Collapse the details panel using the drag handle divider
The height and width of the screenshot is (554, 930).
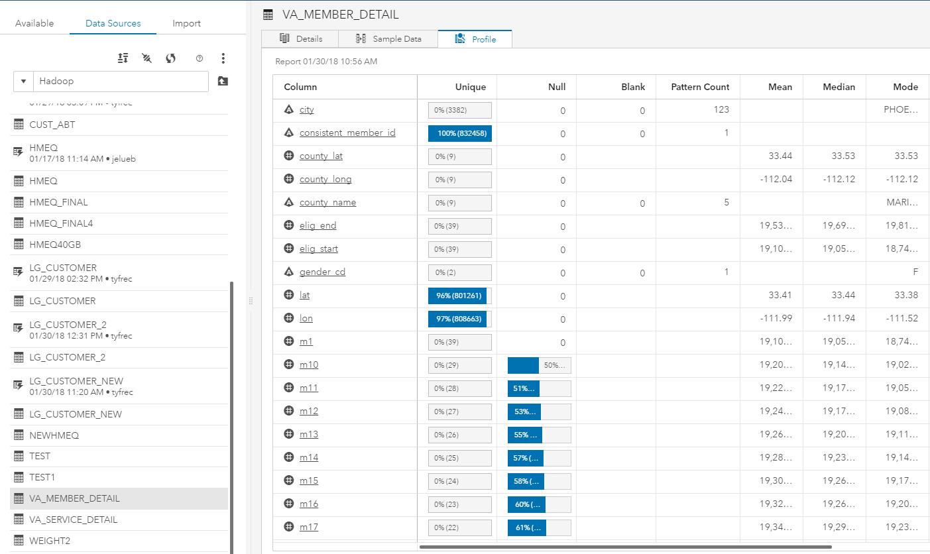tap(251, 300)
